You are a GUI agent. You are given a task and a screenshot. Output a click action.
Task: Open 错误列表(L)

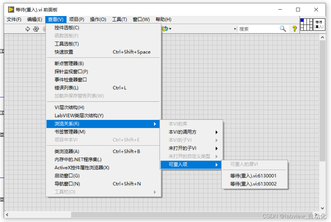pyautogui.click(x=103, y=88)
